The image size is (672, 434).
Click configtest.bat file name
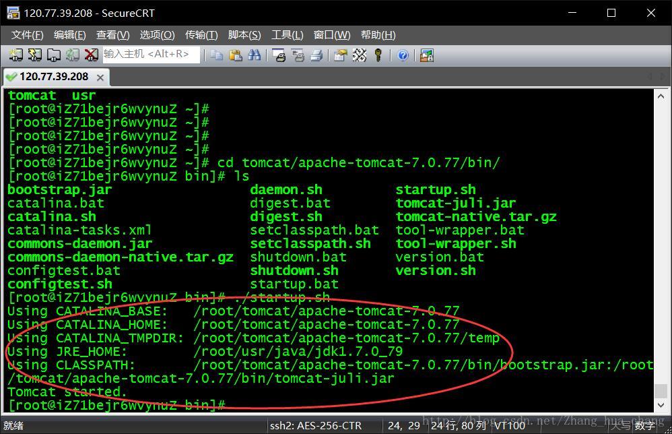click(x=64, y=270)
